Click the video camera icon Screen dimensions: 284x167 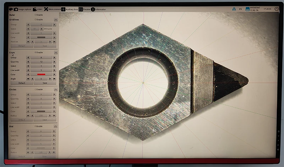[34, 9]
